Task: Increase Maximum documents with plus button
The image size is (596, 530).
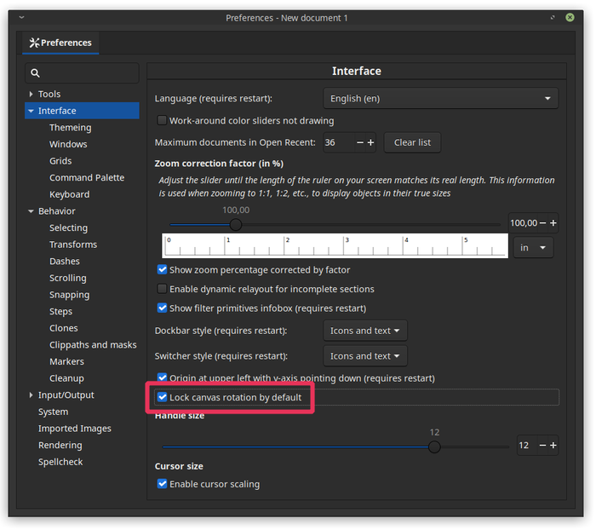Action: pos(370,143)
